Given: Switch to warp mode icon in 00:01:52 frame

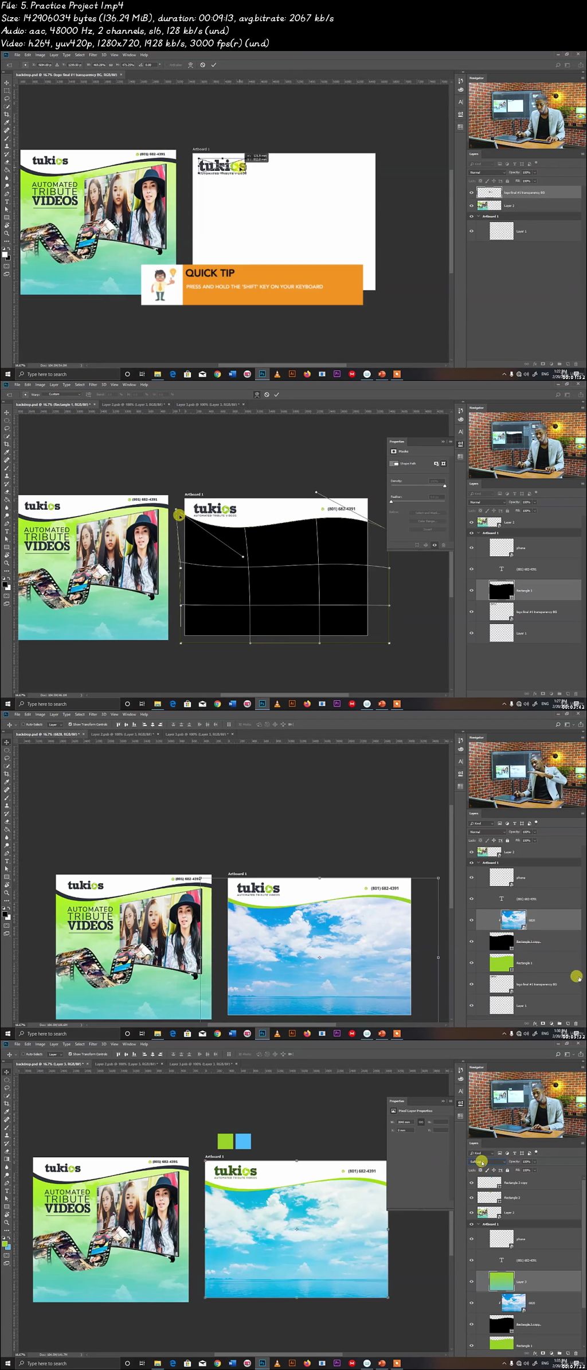Looking at the screenshot, I should 191,65.
